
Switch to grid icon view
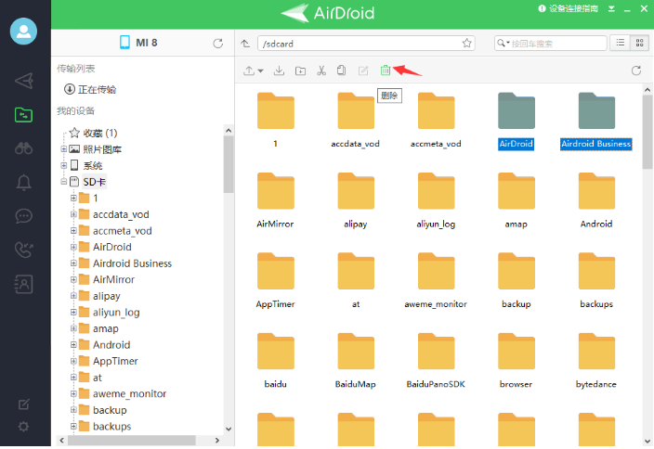pyautogui.click(x=639, y=43)
